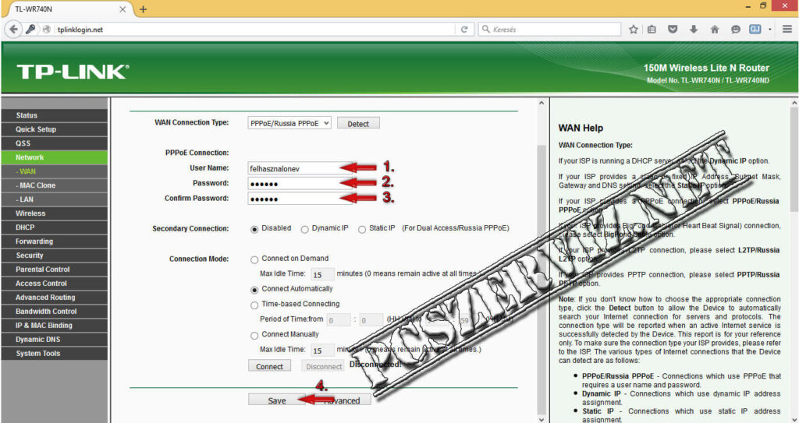The image size is (799, 423).
Task: Choose Connect on Demand radio button
Action: pyautogui.click(x=254, y=260)
